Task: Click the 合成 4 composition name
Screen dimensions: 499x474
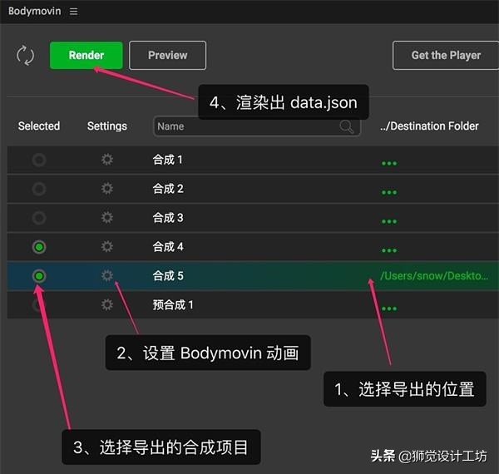Action: tap(168, 247)
